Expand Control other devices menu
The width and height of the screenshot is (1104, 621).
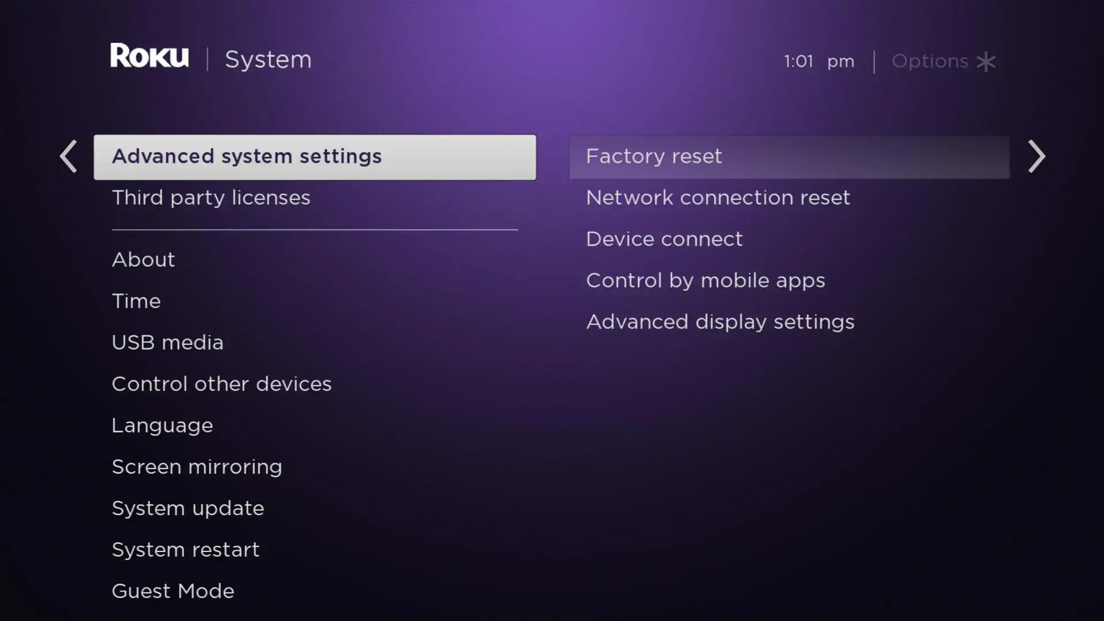pos(221,384)
